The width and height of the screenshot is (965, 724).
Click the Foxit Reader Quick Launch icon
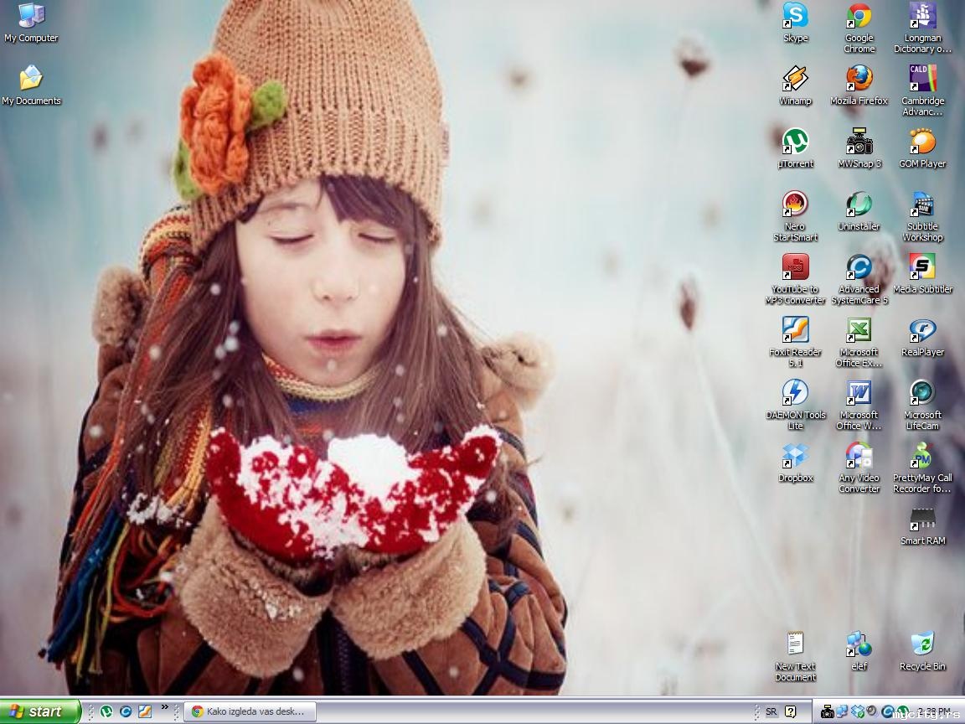145,711
